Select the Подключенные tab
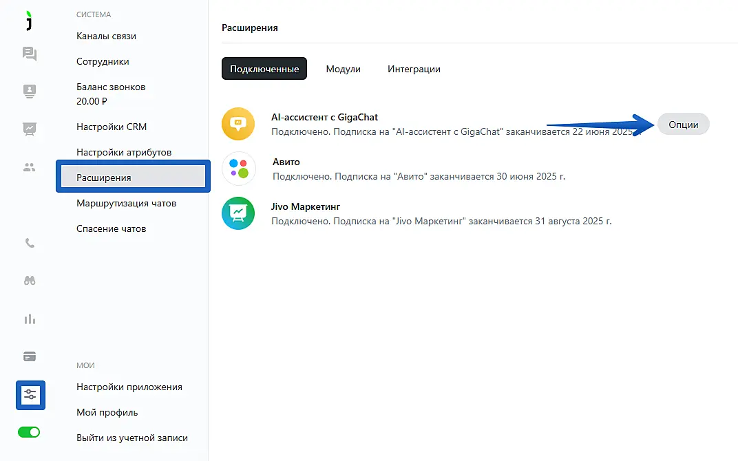 click(x=264, y=69)
